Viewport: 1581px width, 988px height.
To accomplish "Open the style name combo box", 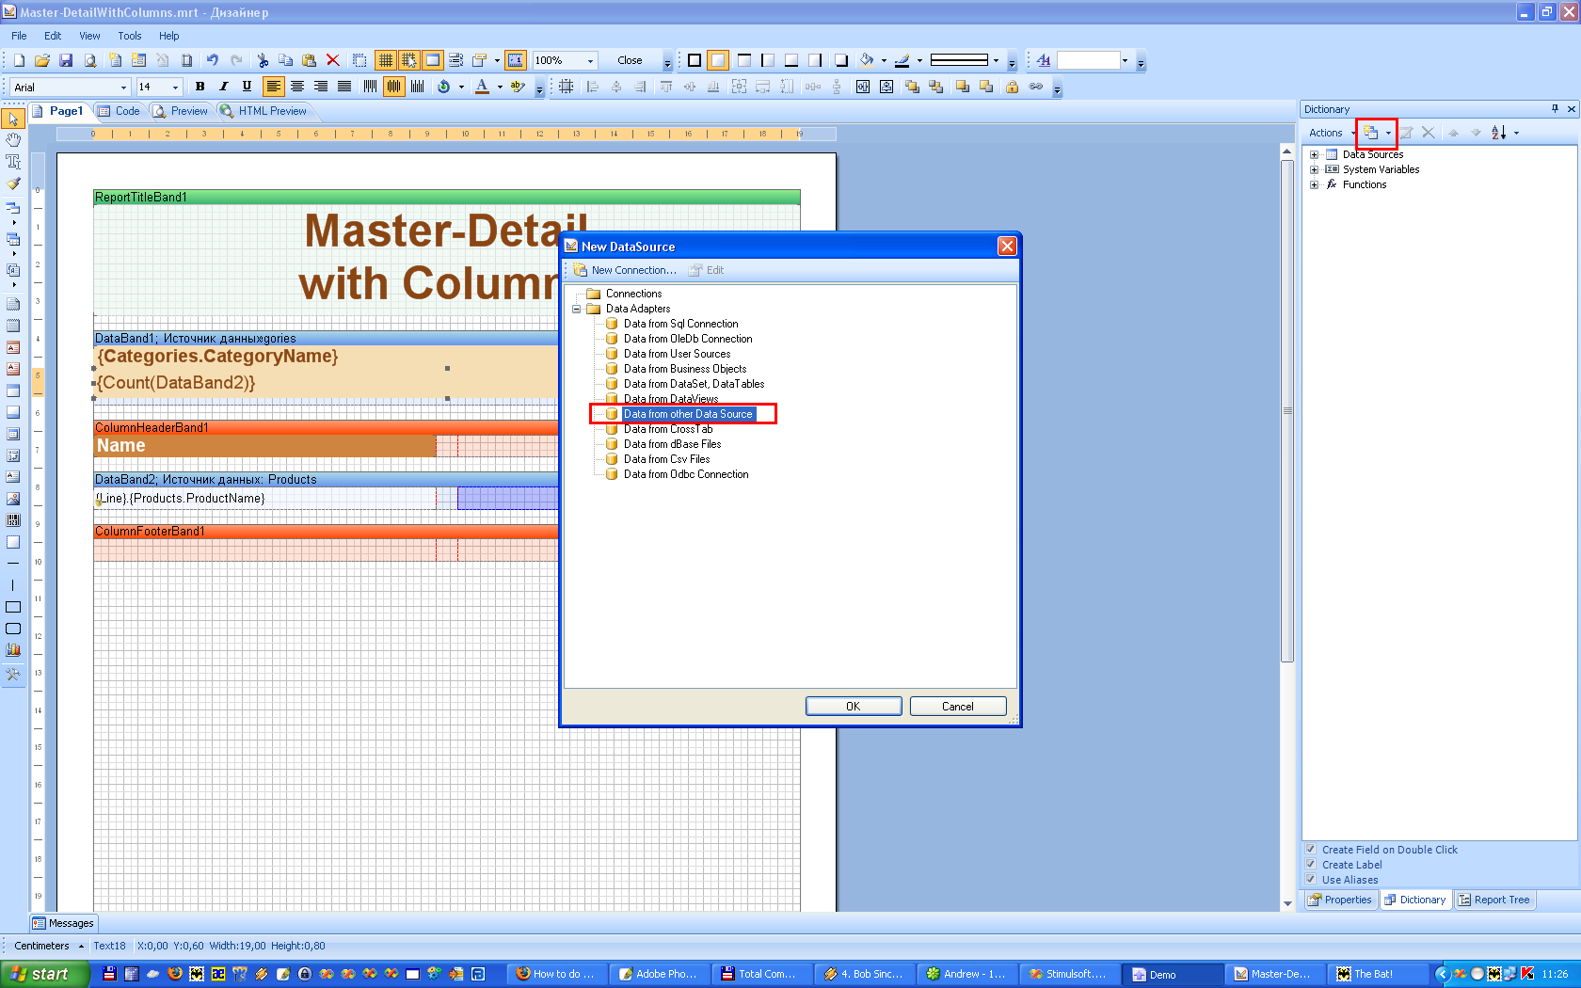I will pyautogui.click(x=1094, y=60).
